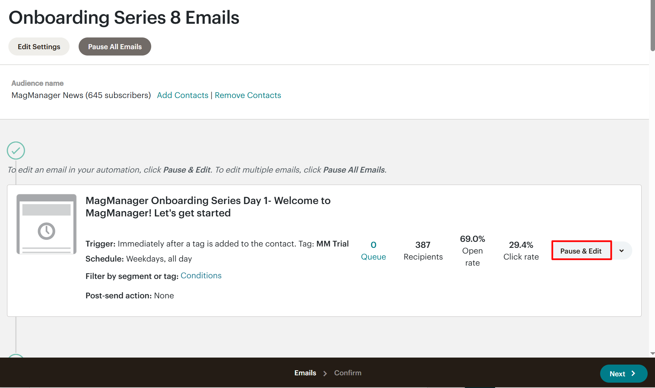Open the Conditions filter link
Viewport: 655px width, 388px height.
click(201, 276)
